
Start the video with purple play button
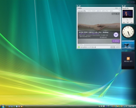[x=116, y=35]
